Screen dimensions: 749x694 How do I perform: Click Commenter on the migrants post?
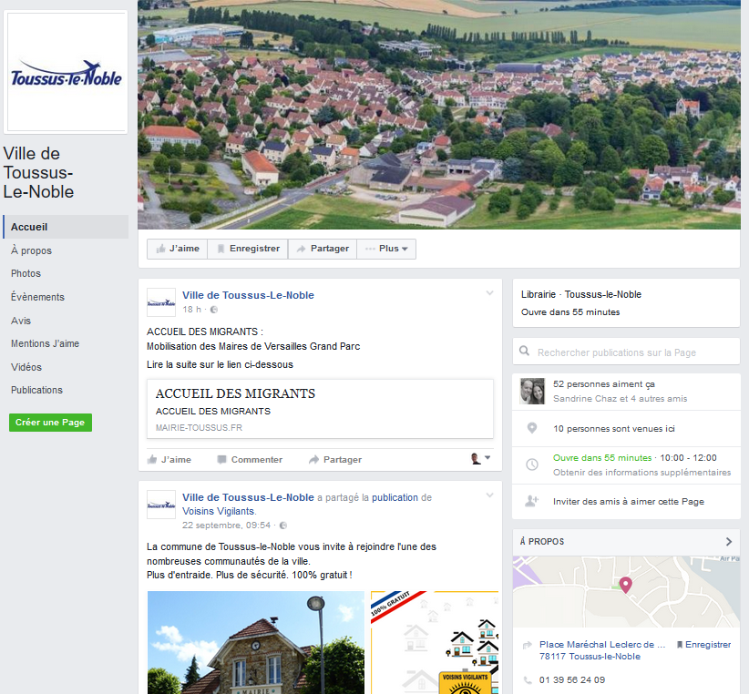coord(250,460)
